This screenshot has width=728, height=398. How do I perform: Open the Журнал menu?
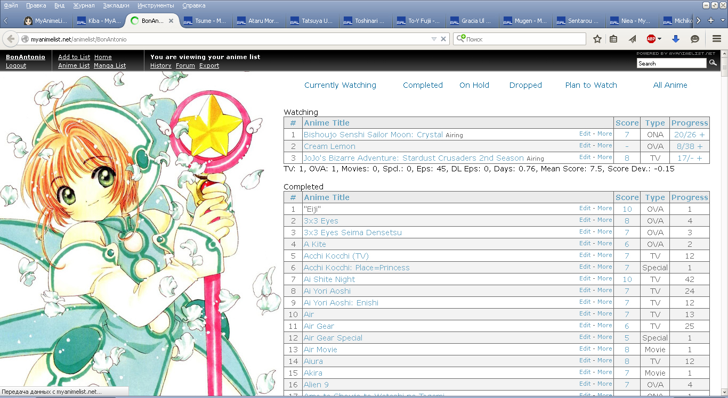point(83,5)
